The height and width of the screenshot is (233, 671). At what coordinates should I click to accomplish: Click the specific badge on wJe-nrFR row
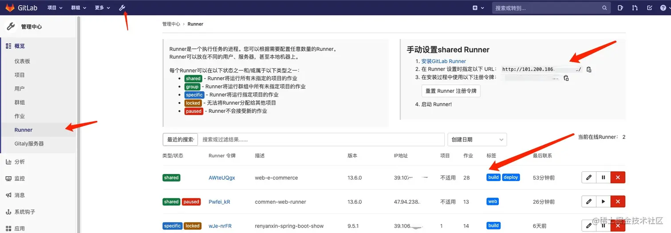172,226
